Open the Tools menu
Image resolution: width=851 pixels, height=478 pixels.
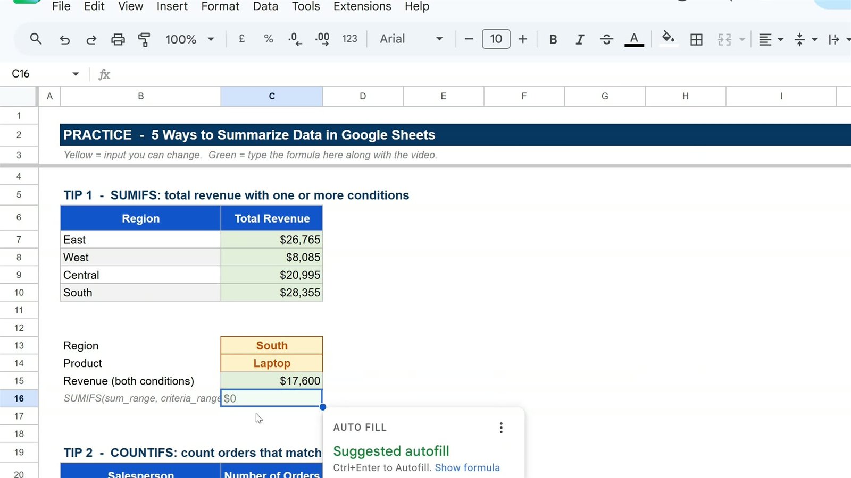tap(306, 6)
